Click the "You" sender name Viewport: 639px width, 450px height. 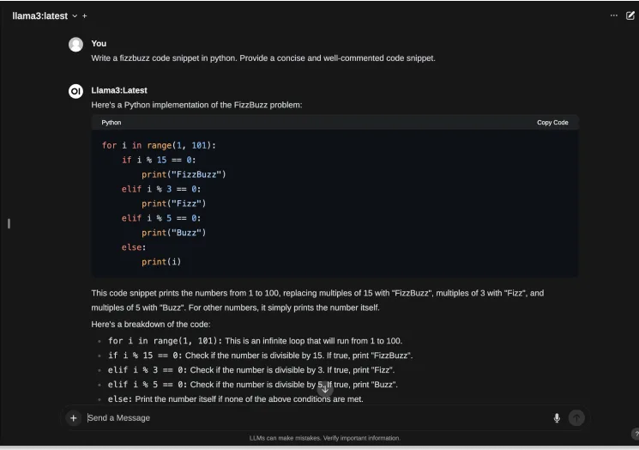click(x=99, y=44)
